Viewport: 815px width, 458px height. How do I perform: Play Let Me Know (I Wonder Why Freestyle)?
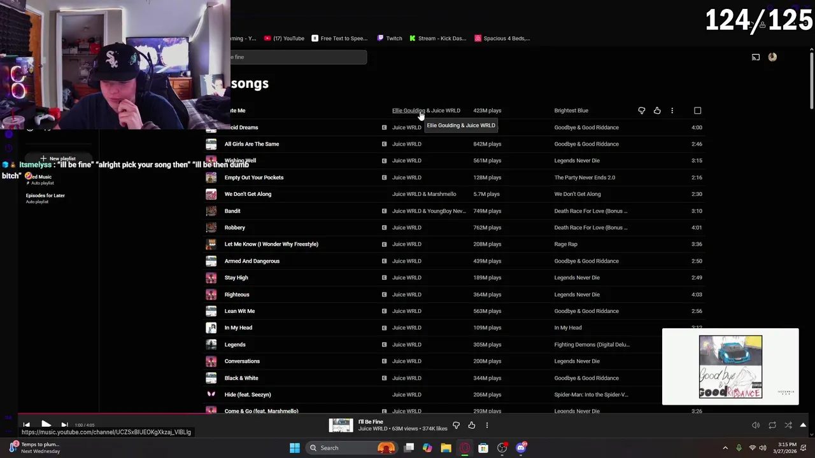tap(271, 244)
